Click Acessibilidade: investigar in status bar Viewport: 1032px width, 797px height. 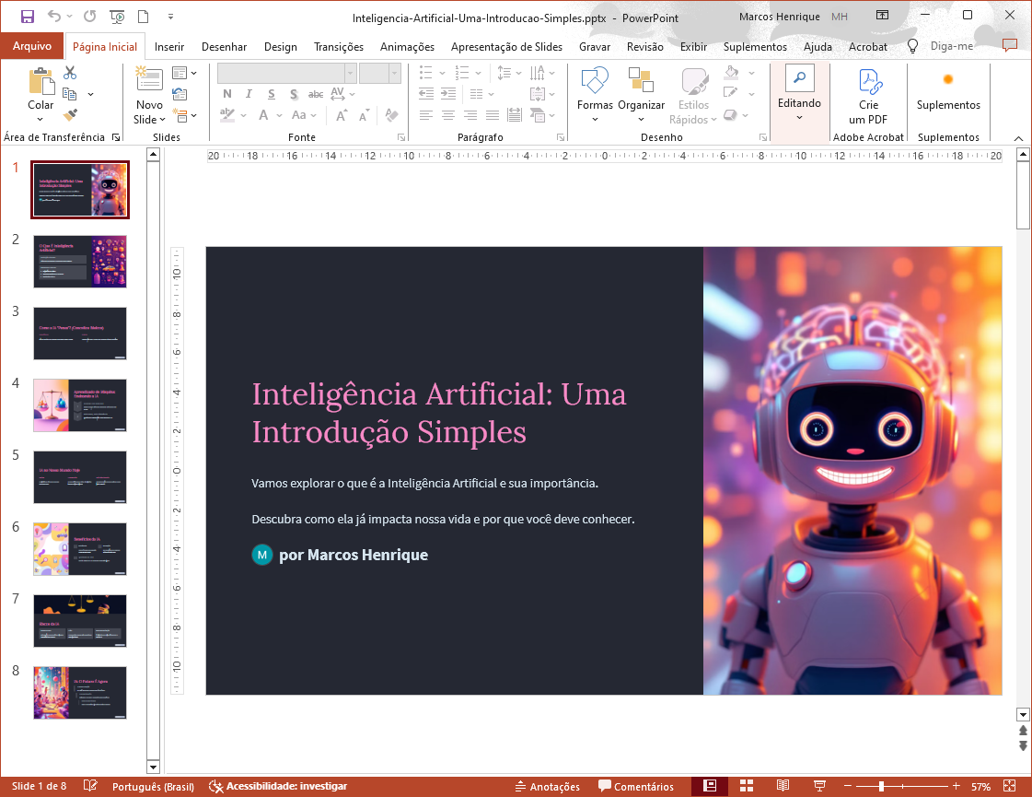[x=278, y=787]
